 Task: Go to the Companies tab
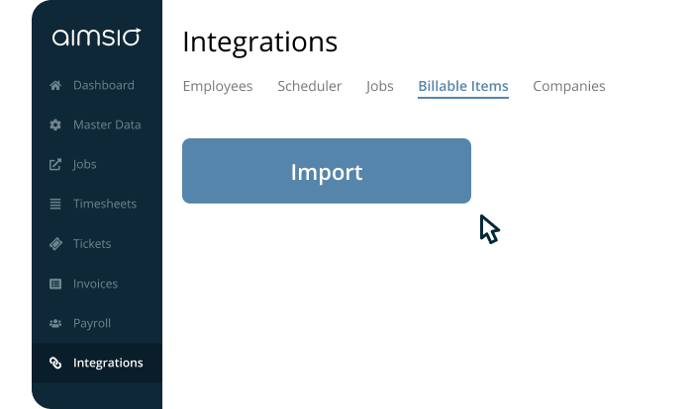click(x=569, y=86)
